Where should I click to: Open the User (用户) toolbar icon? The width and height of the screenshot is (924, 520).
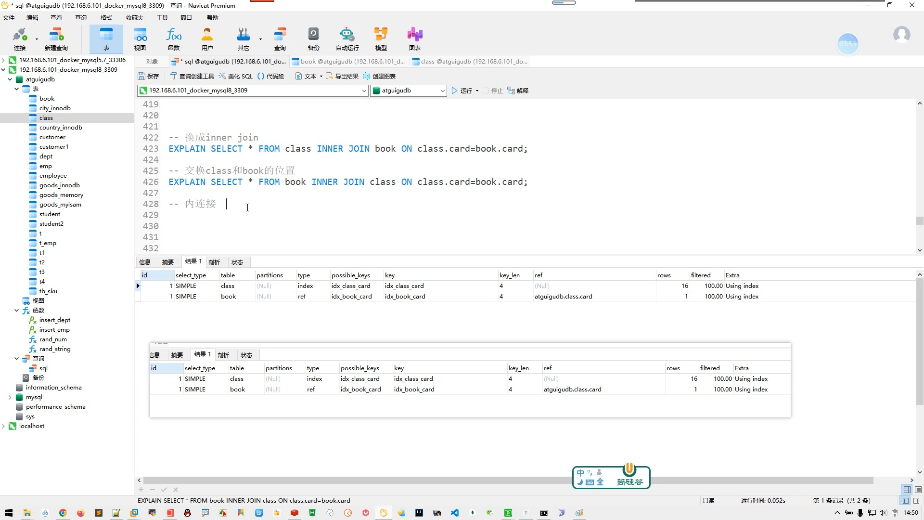click(x=207, y=39)
